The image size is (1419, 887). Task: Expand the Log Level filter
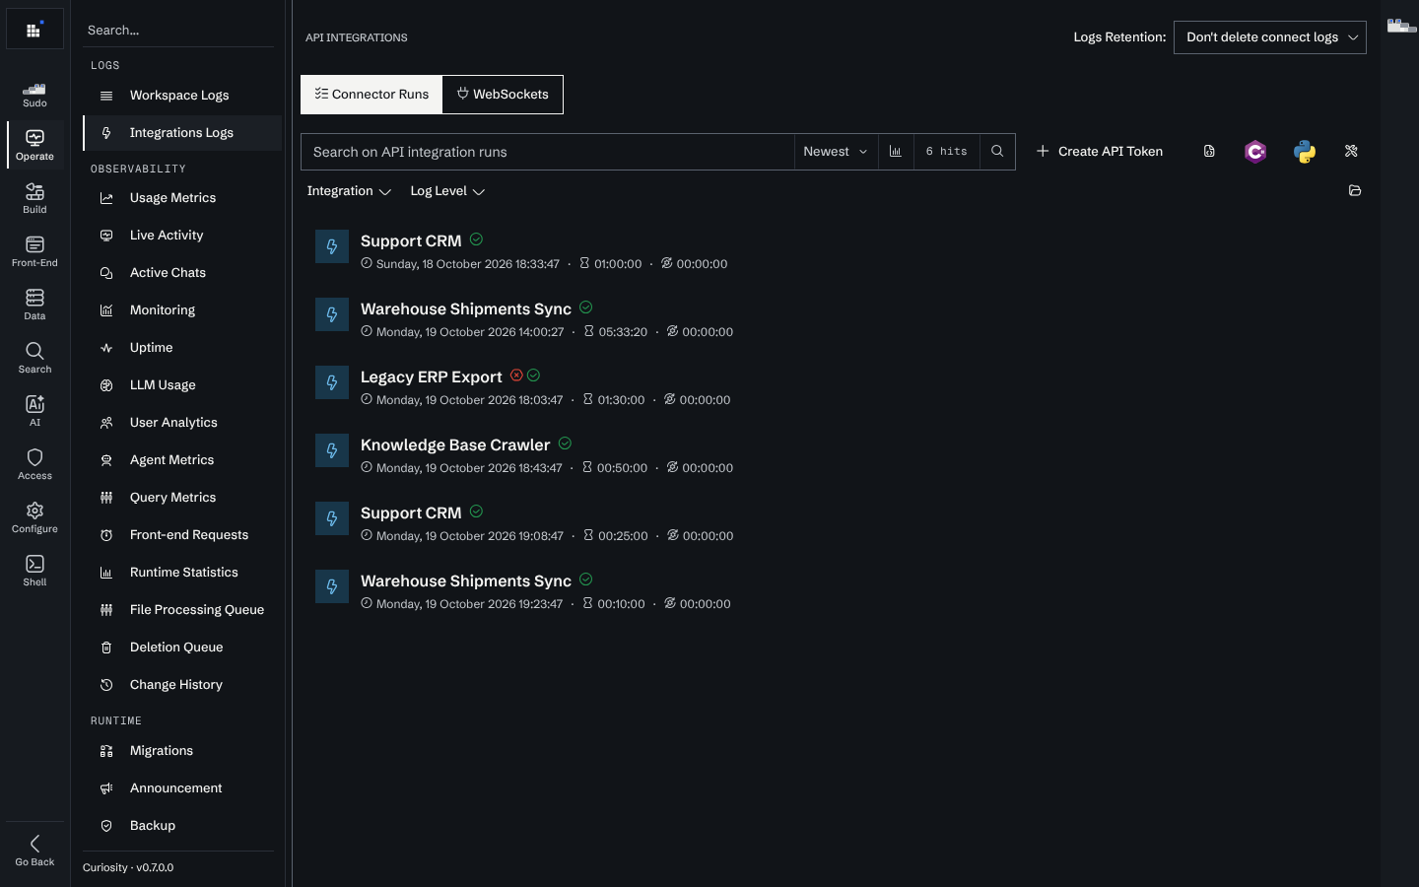[447, 191]
